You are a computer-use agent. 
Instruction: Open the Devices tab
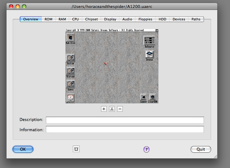[179, 19]
